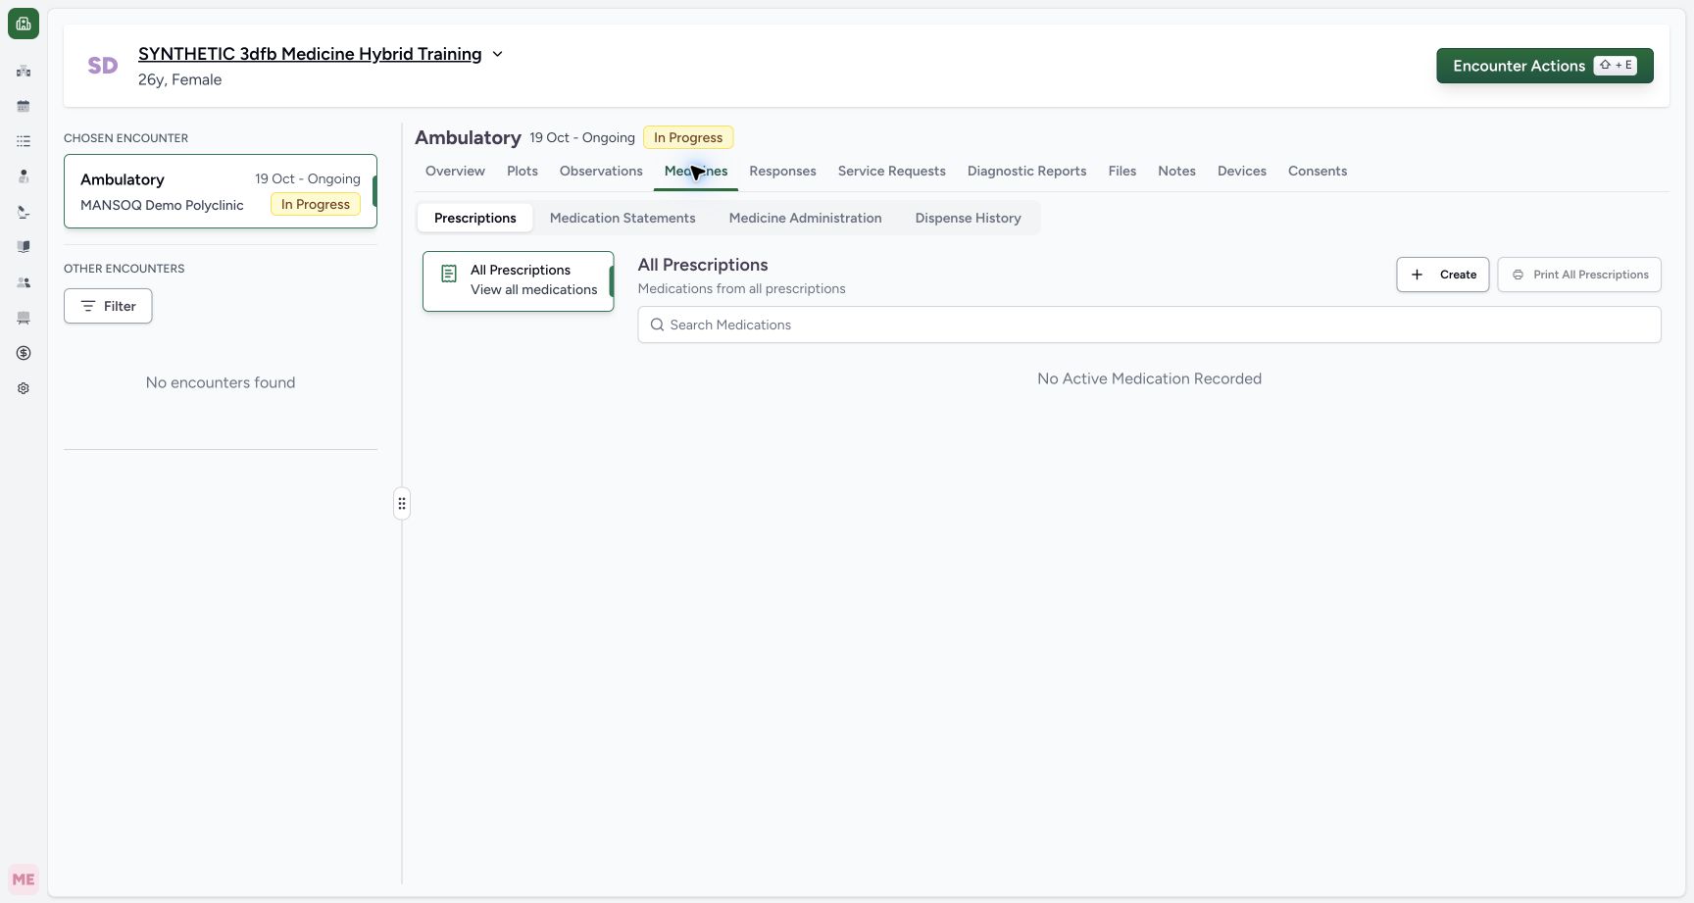Click the green hospital logo icon
The image size is (1694, 903).
(24, 24)
